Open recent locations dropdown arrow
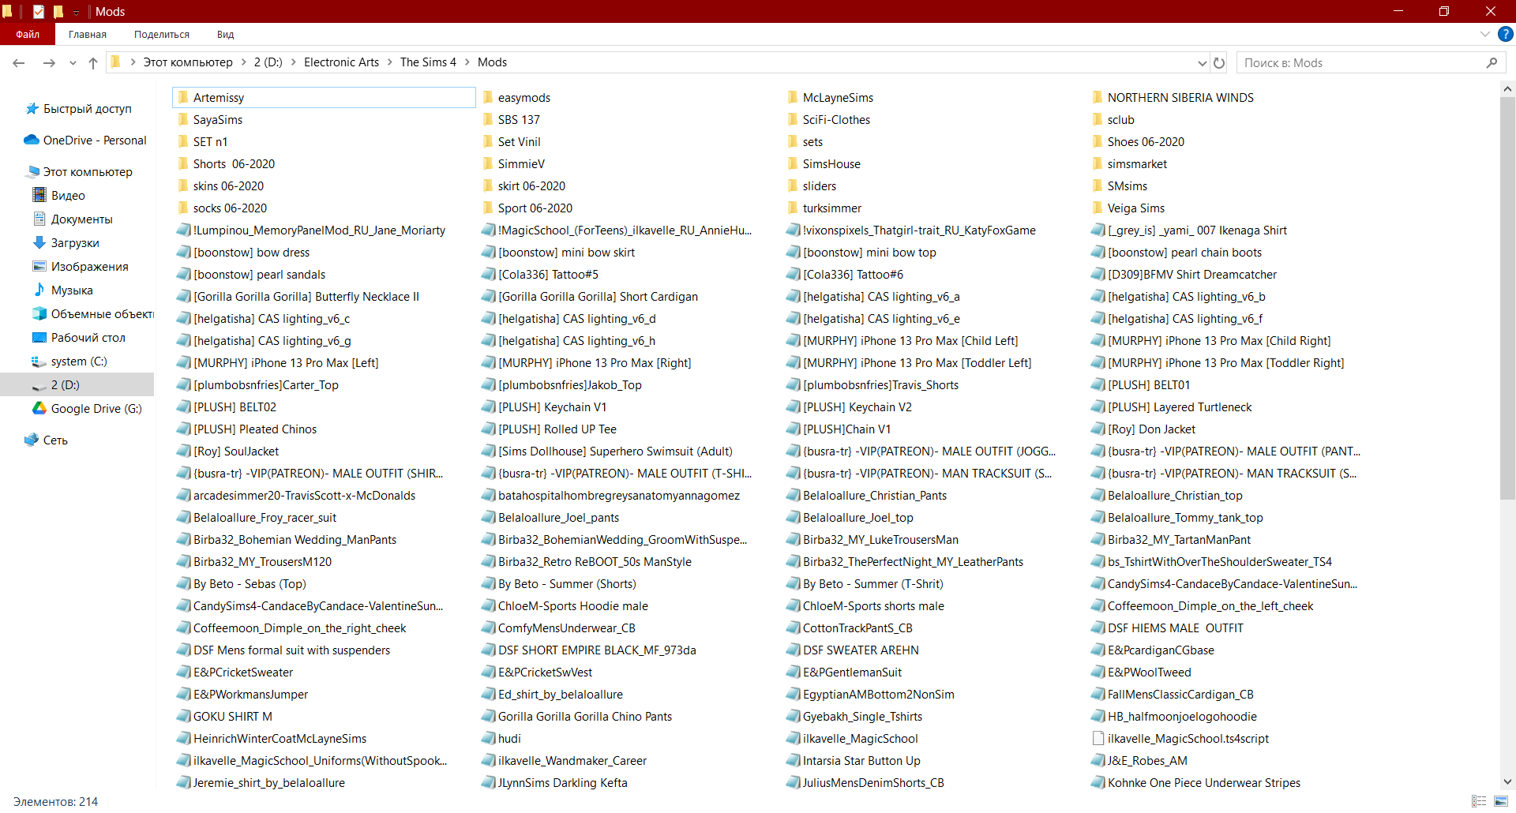 (x=73, y=63)
